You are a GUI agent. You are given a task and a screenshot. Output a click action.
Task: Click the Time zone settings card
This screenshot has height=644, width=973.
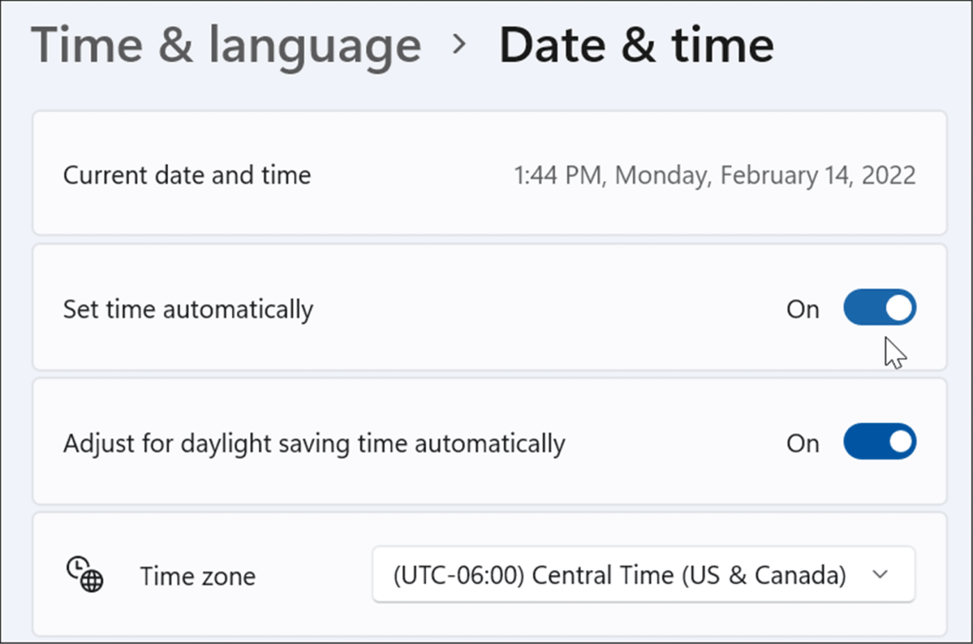coord(489,575)
